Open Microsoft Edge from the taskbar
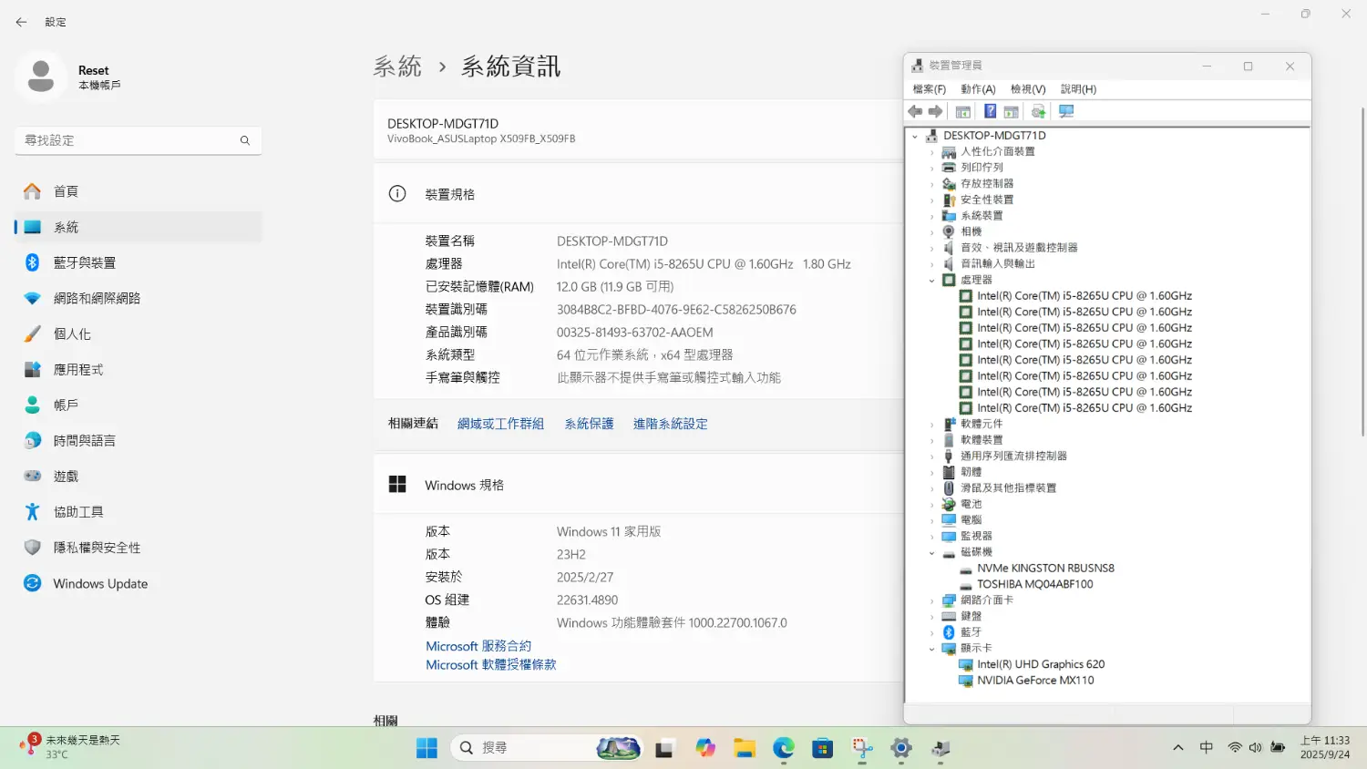Screen dimensions: 1367x769 pyautogui.click(x=784, y=748)
